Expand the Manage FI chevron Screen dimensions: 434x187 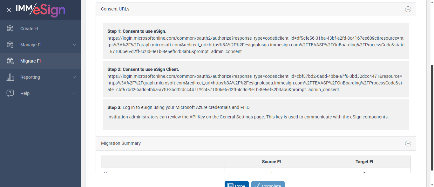click(x=74, y=45)
